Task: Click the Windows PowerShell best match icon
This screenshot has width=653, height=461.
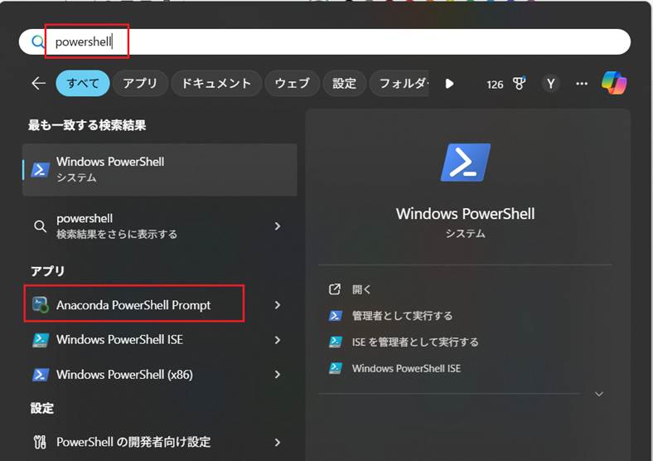Action: click(x=41, y=170)
